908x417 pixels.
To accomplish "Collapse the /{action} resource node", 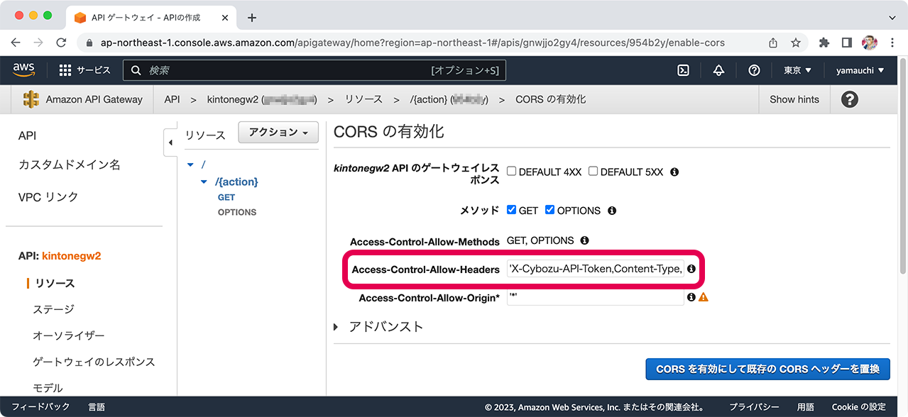I will pos(204,182).
